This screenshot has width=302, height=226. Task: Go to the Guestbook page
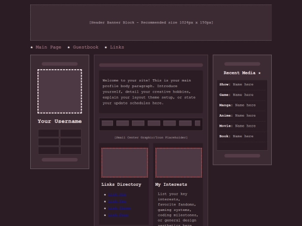pos(86,47)
